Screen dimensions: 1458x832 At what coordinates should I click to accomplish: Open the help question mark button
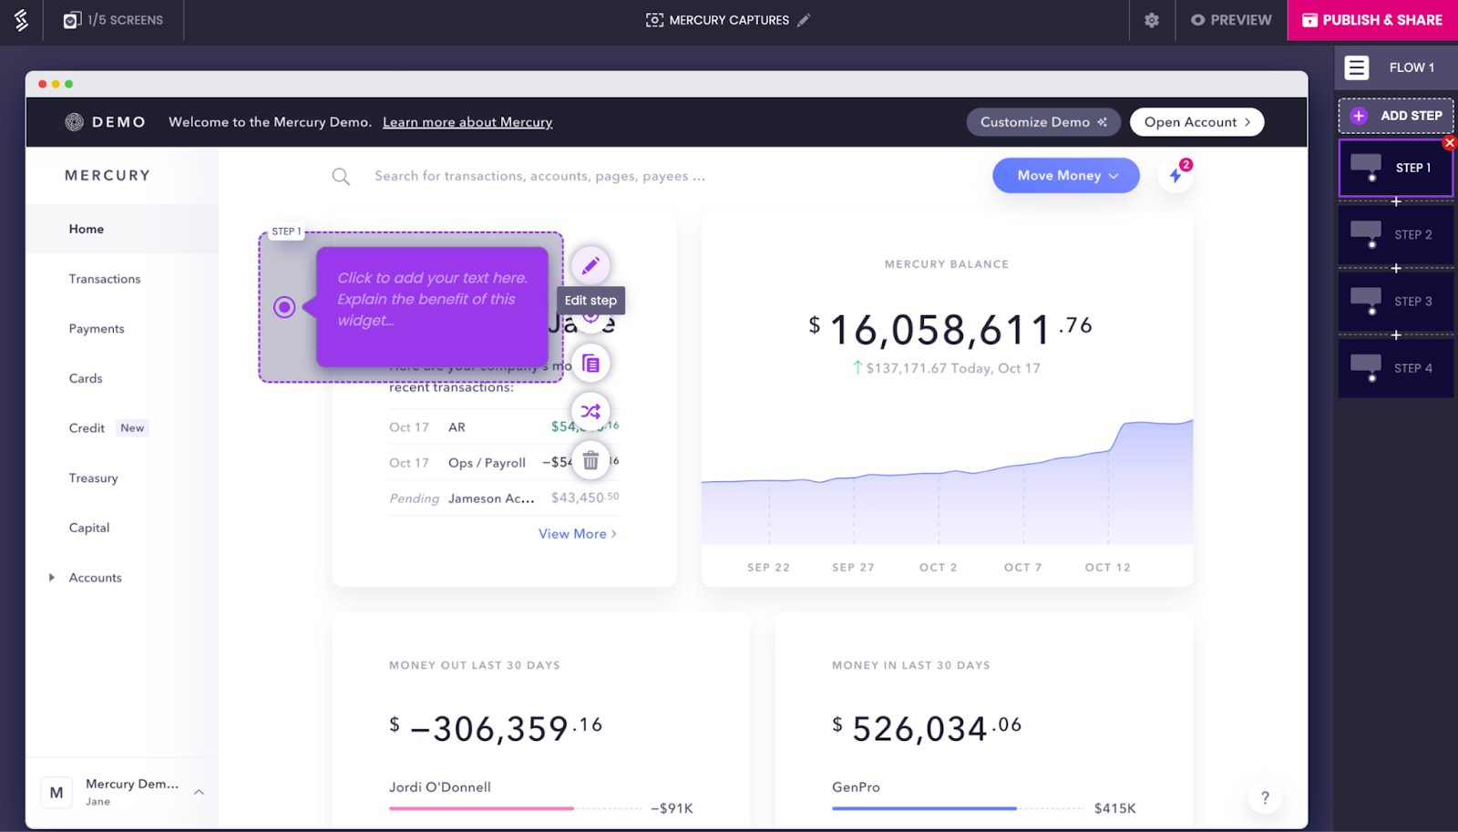click(x=1265, y=798)
